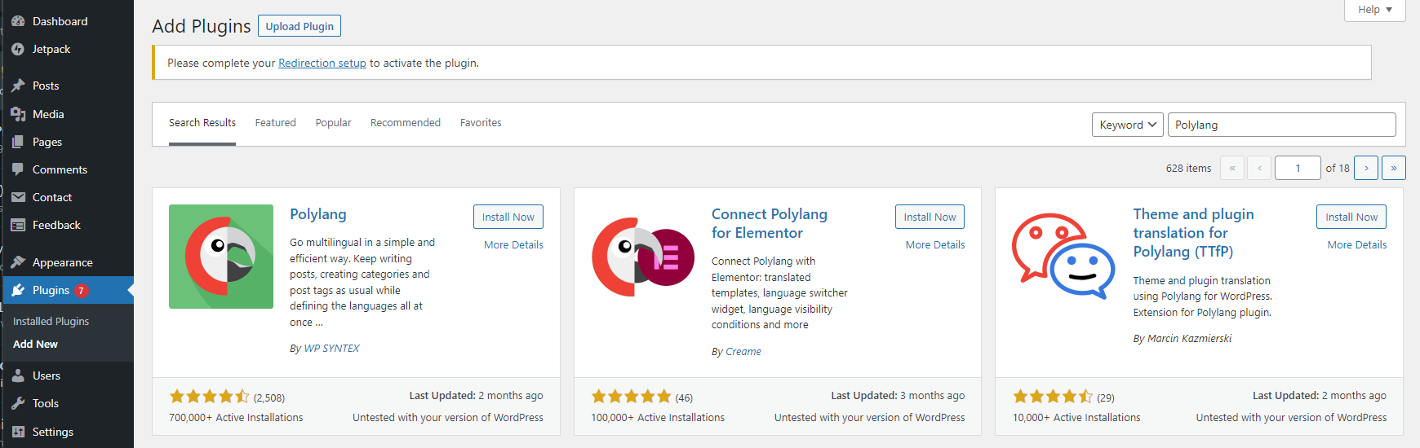Click the Feedback form icon
This screenshot has width=1420, height=448.
click(18, 225)
